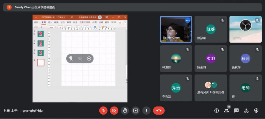This screenshot has width=265, height=119.
Task: Expand PowerPoint quick access toolbar overflow
Action: [x=36, y=17]
